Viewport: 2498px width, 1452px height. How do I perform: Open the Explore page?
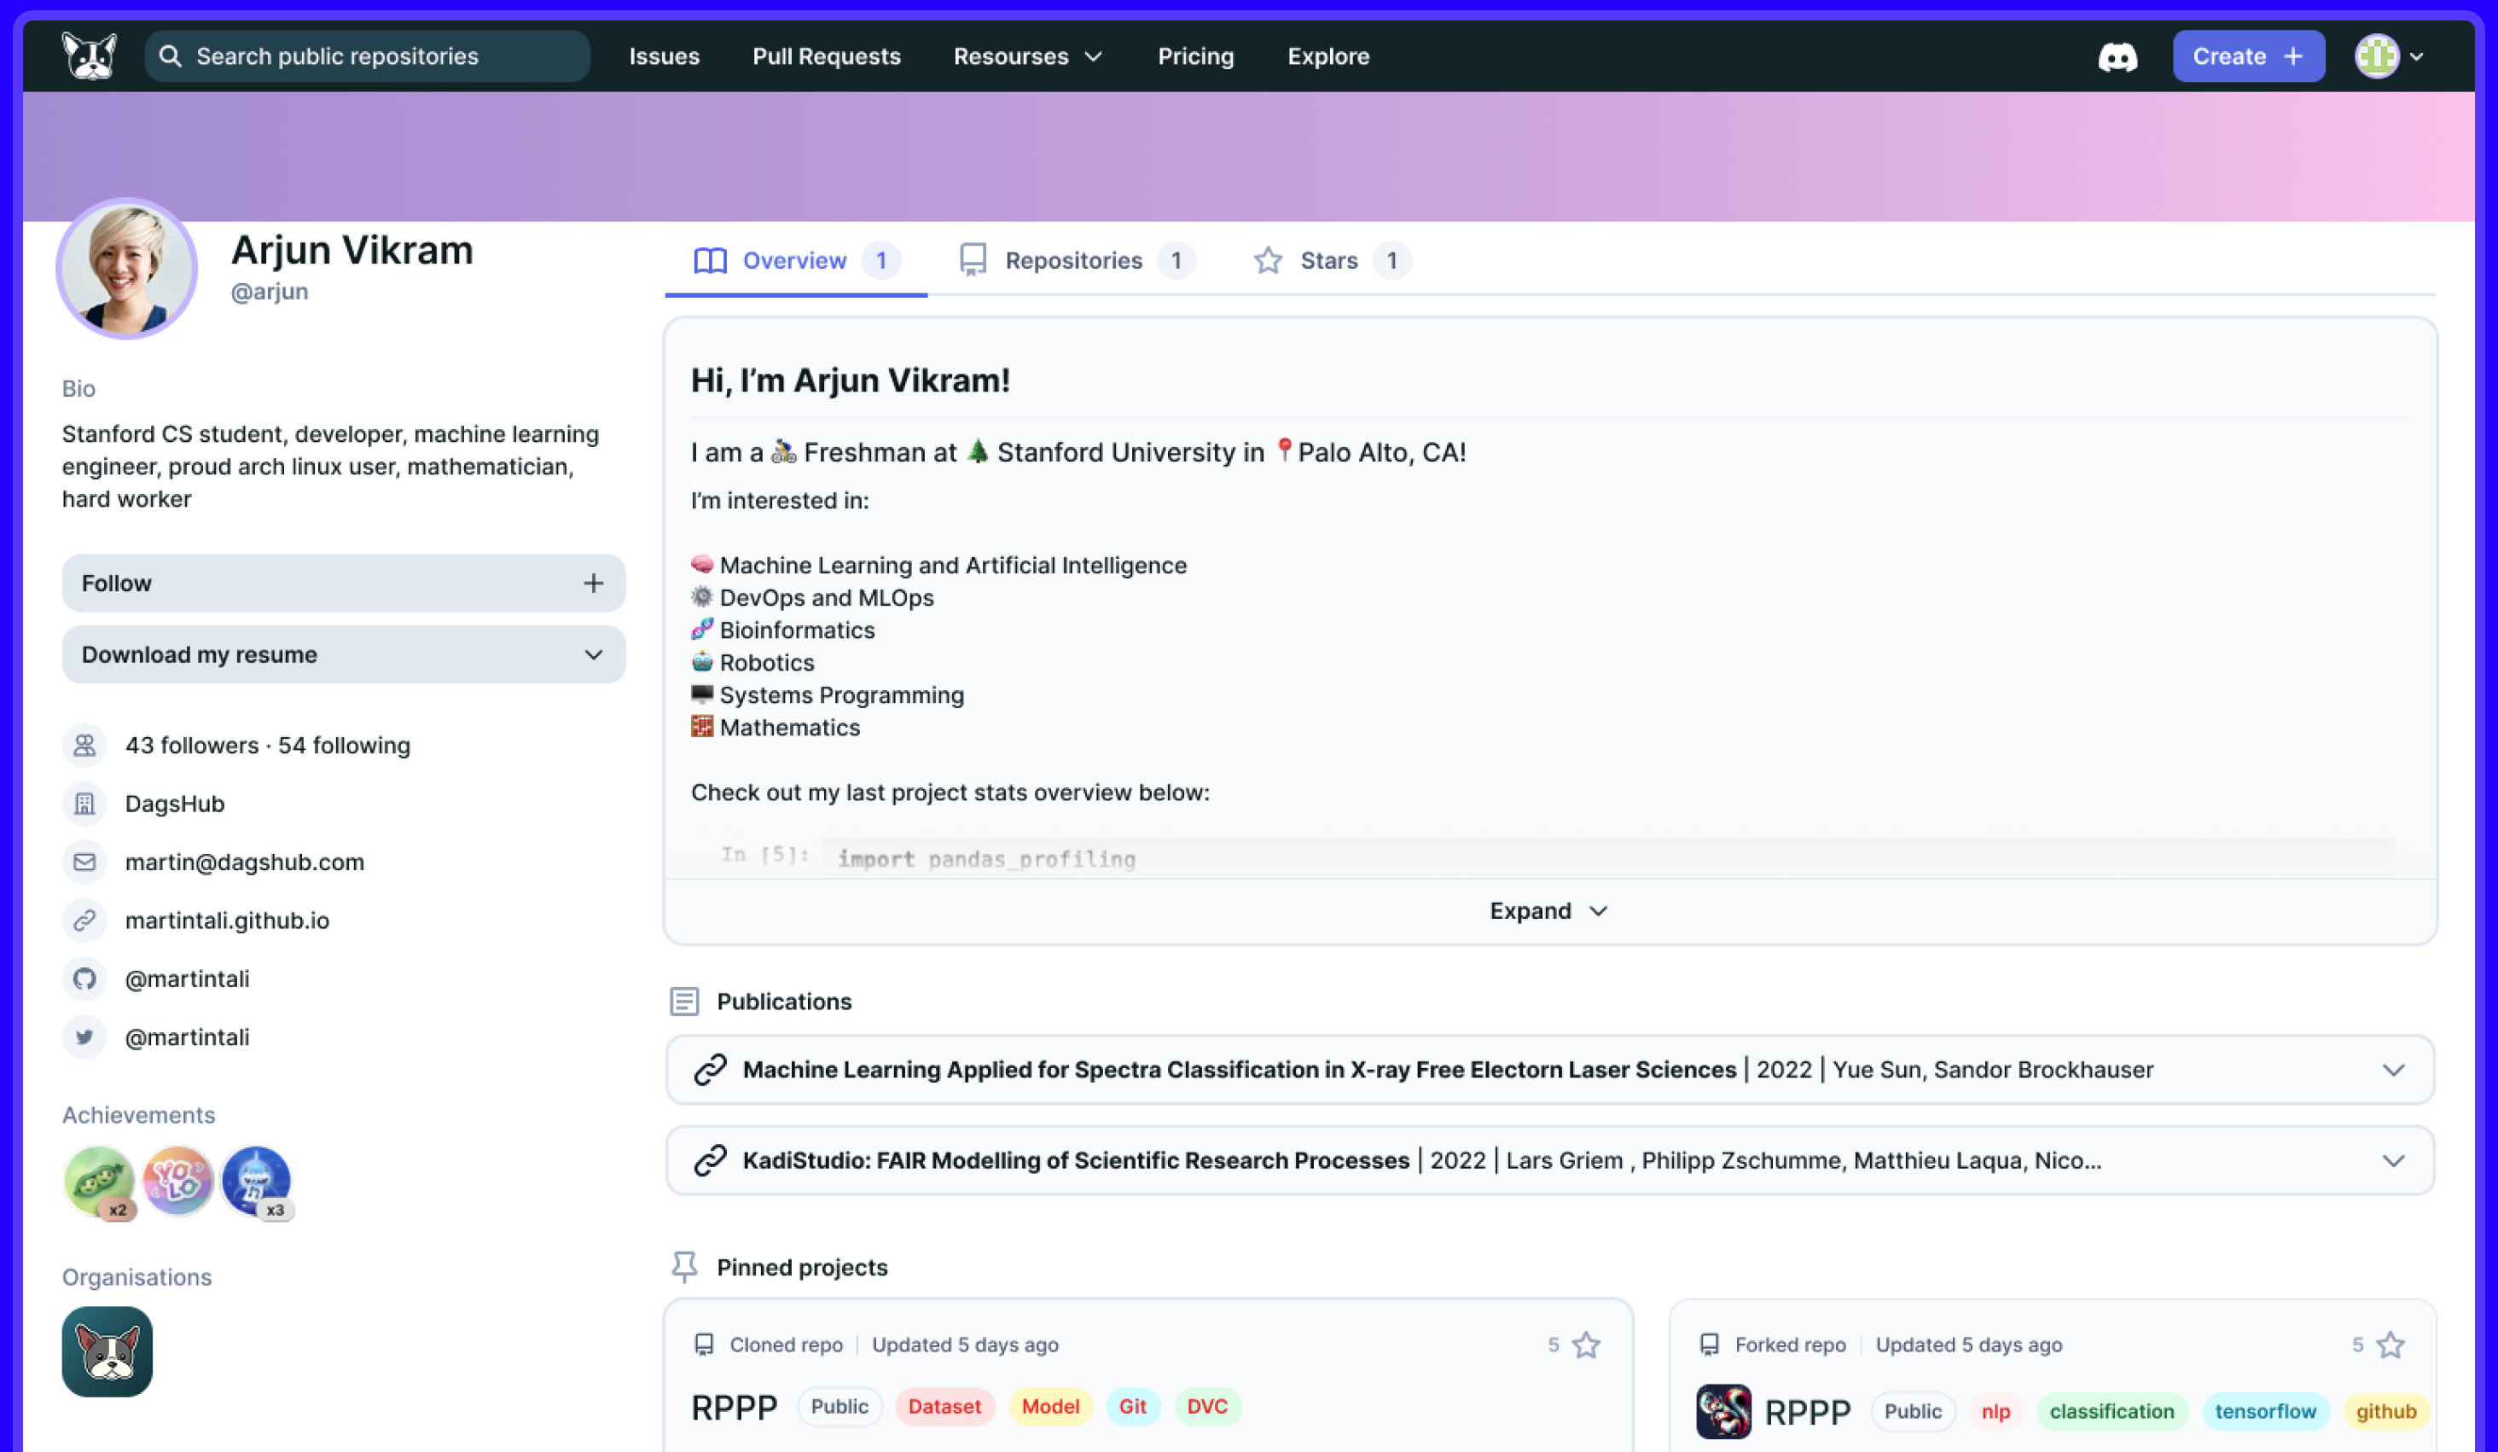1328,56
